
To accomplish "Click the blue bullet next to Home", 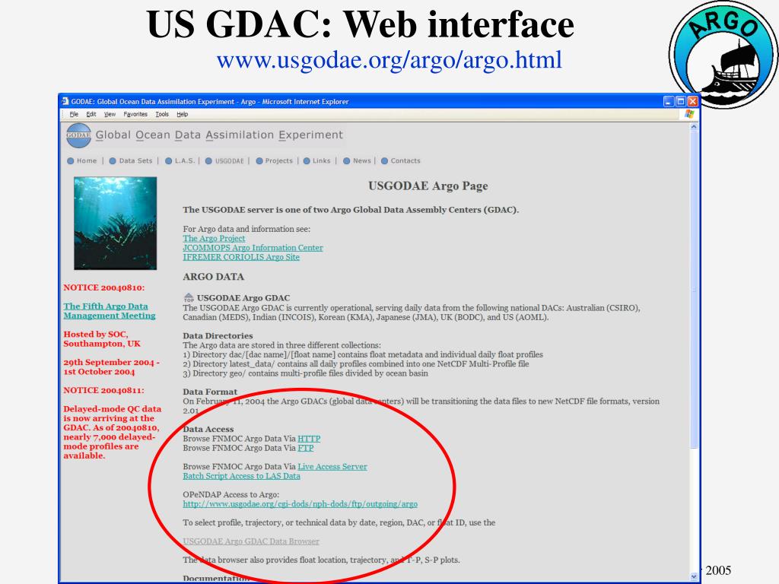I will click(71, 161).
